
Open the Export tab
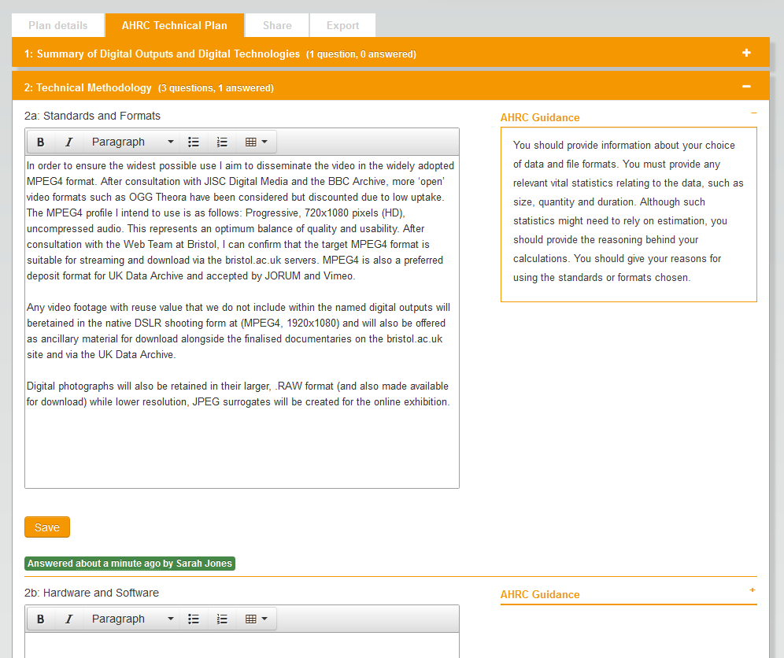pyautogui.click(x=342, y=25)
